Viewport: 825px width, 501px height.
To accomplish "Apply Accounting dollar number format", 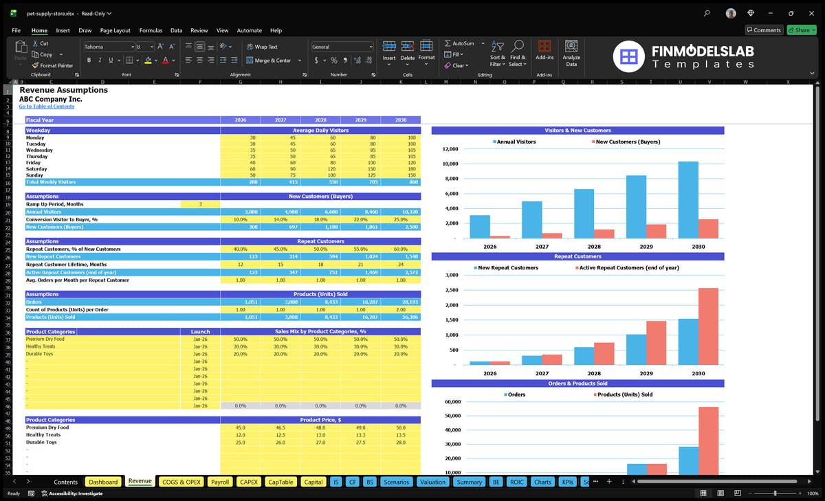I will (x=316, y=60).
